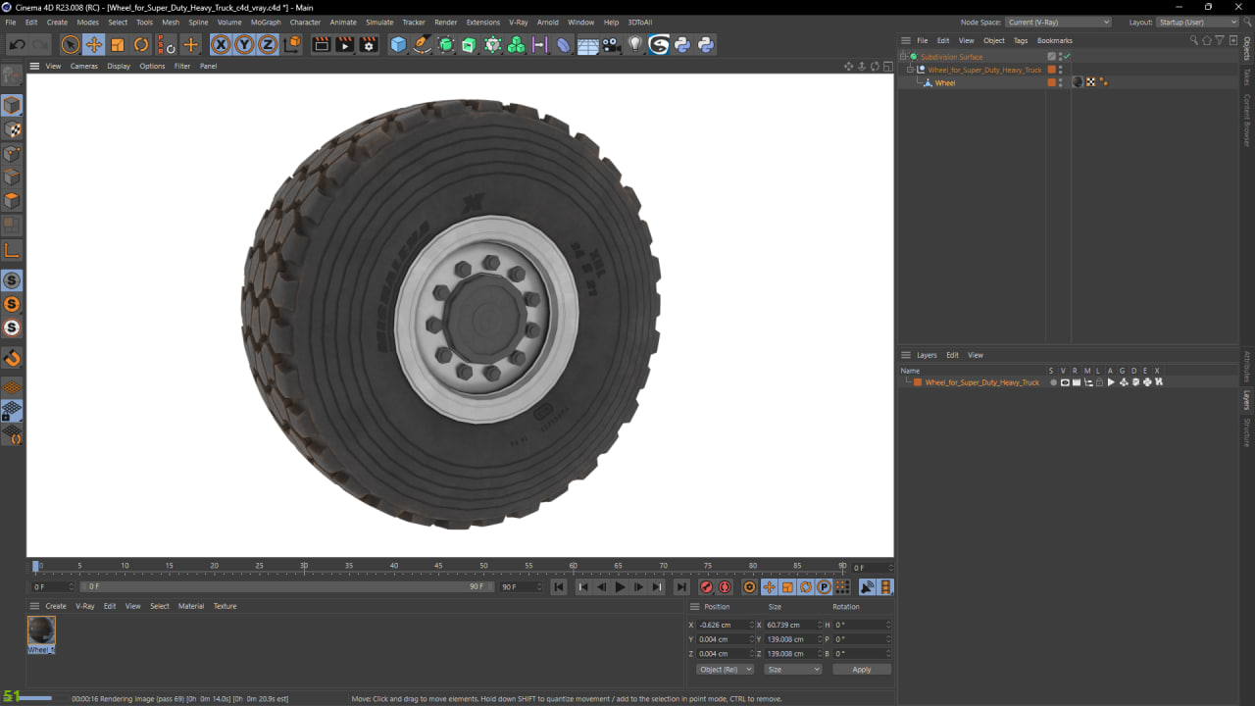Collapse the Subdivision Surface tree item
This screenshot has width=1255, height=706.
[x=903, y=57]
